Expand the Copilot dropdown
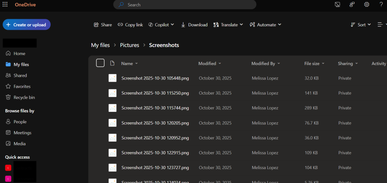 pyautogui.click(x=161, y=24)
